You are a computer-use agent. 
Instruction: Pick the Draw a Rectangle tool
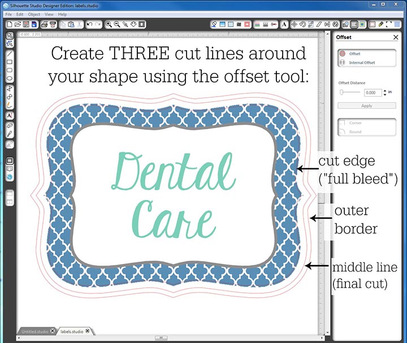pyautogui.click(x=10, y=62)
